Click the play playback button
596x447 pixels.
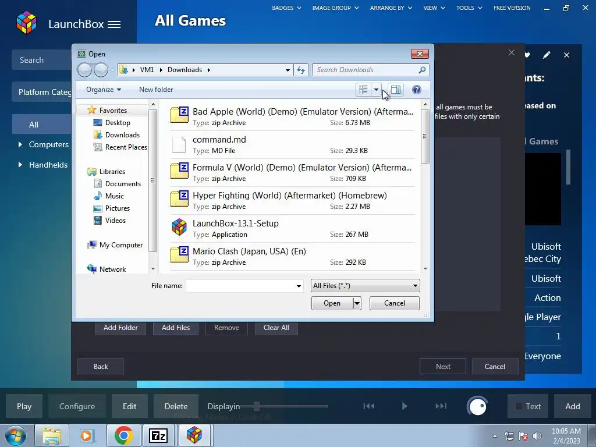click(x=405, y=406)
